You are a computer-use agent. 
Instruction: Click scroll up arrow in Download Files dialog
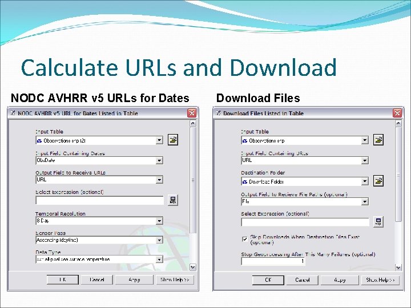click(398, 123)
